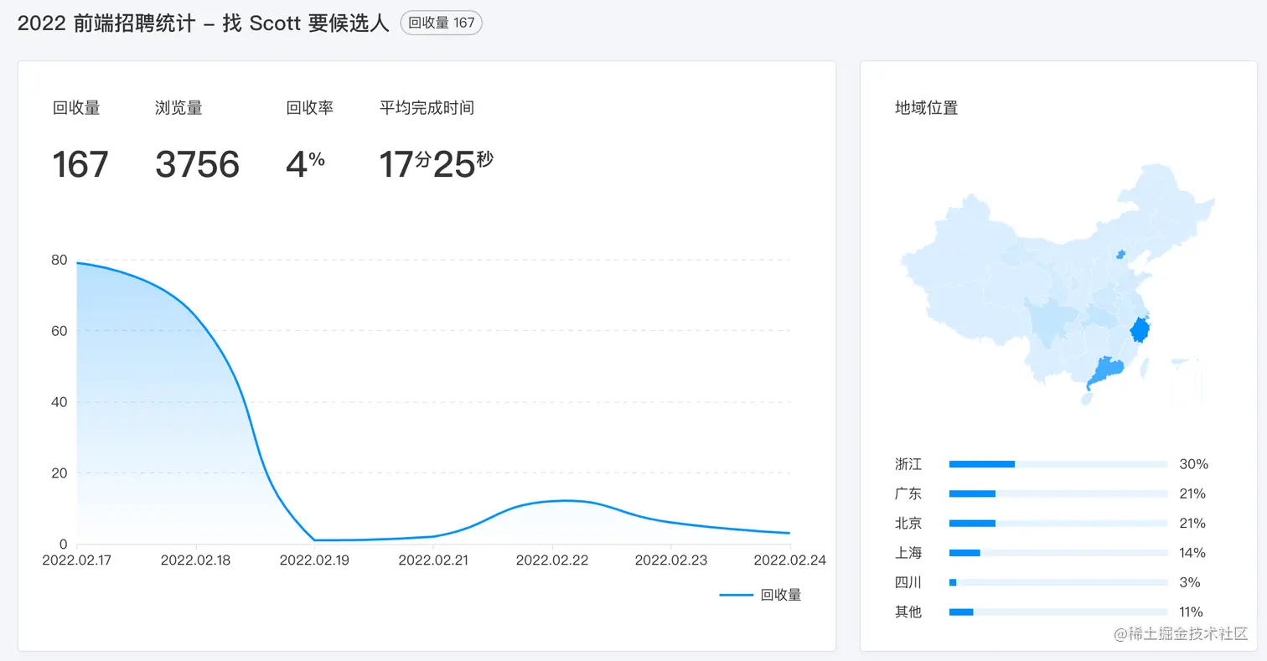Click the 2022.02.23 x-axis label
The image size is (1267, 661).
[x=670, y=560]
